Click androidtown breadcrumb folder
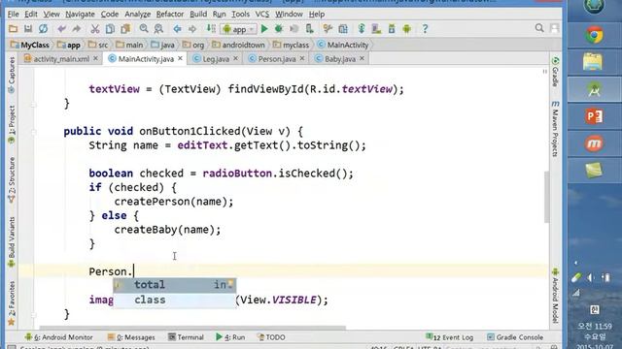The image size is (622, 349). coord(238,46)
